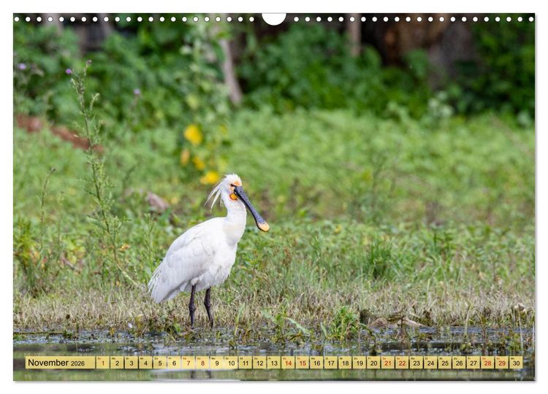The image size is (548, 394).
Task: Select day 27 in the calendar strip
Action: (473, 363)
